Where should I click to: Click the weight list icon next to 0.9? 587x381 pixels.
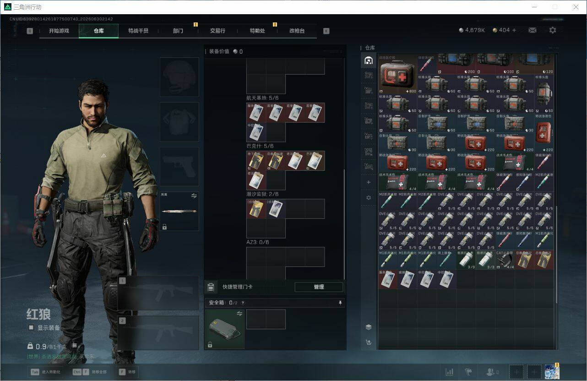(x=74, y=346)
